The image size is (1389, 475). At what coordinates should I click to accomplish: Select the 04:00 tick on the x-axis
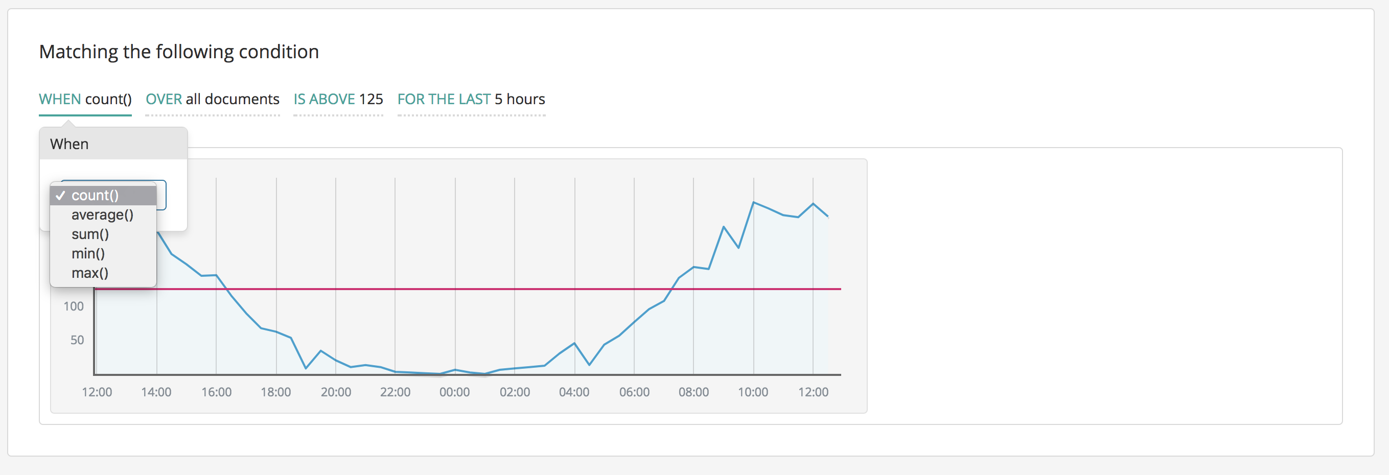(x=574, y=392)
